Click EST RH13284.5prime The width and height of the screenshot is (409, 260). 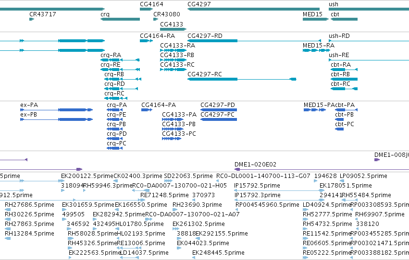(x=8, y=239)
